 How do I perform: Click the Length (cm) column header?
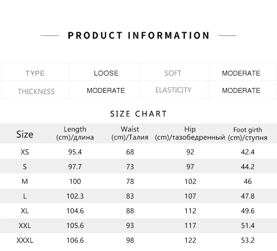click(x=75, y=133)
